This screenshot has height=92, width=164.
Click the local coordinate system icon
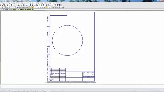point(42,7)
